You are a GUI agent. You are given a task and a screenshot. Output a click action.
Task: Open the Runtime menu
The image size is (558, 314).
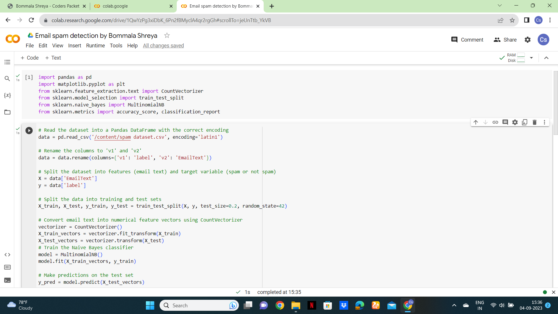(95, 46)
